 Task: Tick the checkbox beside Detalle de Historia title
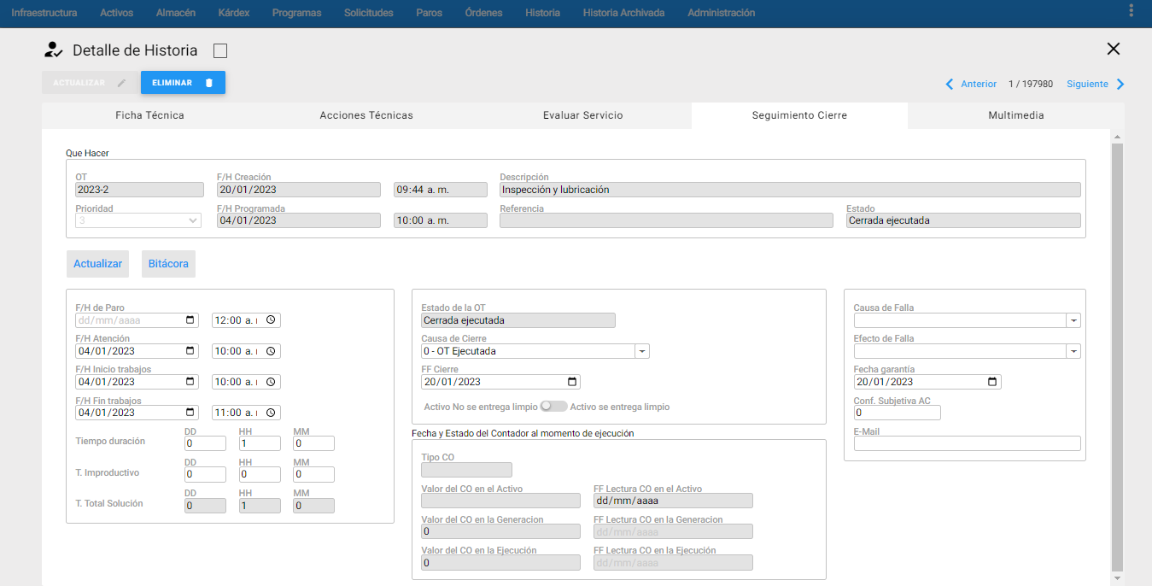point(220,51)
